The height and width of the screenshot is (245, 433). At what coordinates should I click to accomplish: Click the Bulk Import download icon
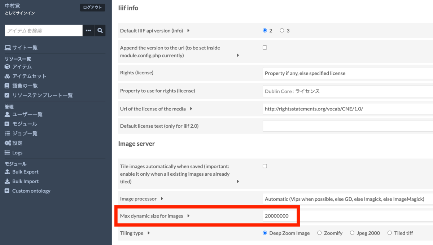[7, 181]
